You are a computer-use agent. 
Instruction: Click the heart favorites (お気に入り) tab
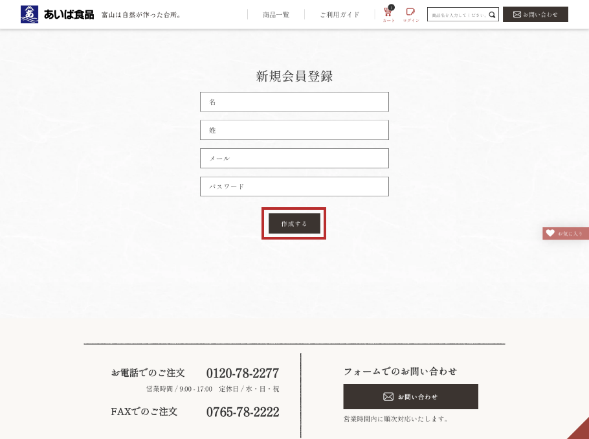(566, 233)
